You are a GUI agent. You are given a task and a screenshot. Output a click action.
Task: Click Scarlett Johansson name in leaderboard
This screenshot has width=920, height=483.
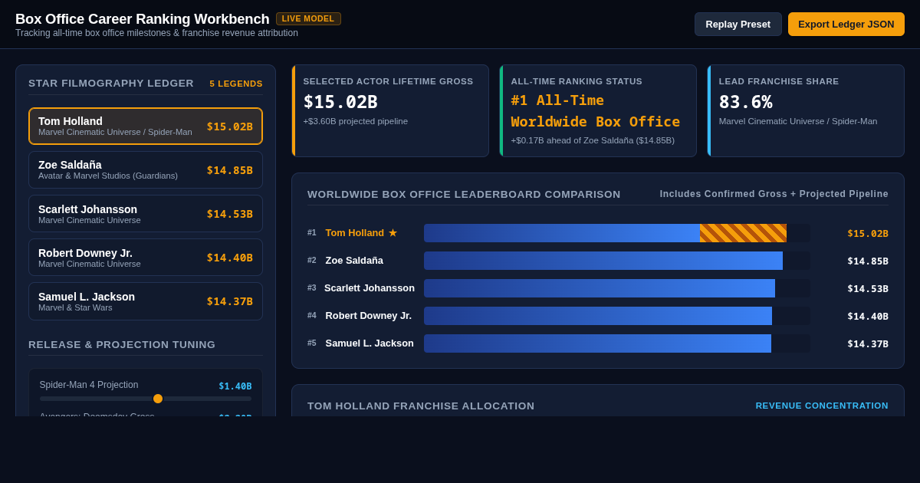[x=370, y=288]
